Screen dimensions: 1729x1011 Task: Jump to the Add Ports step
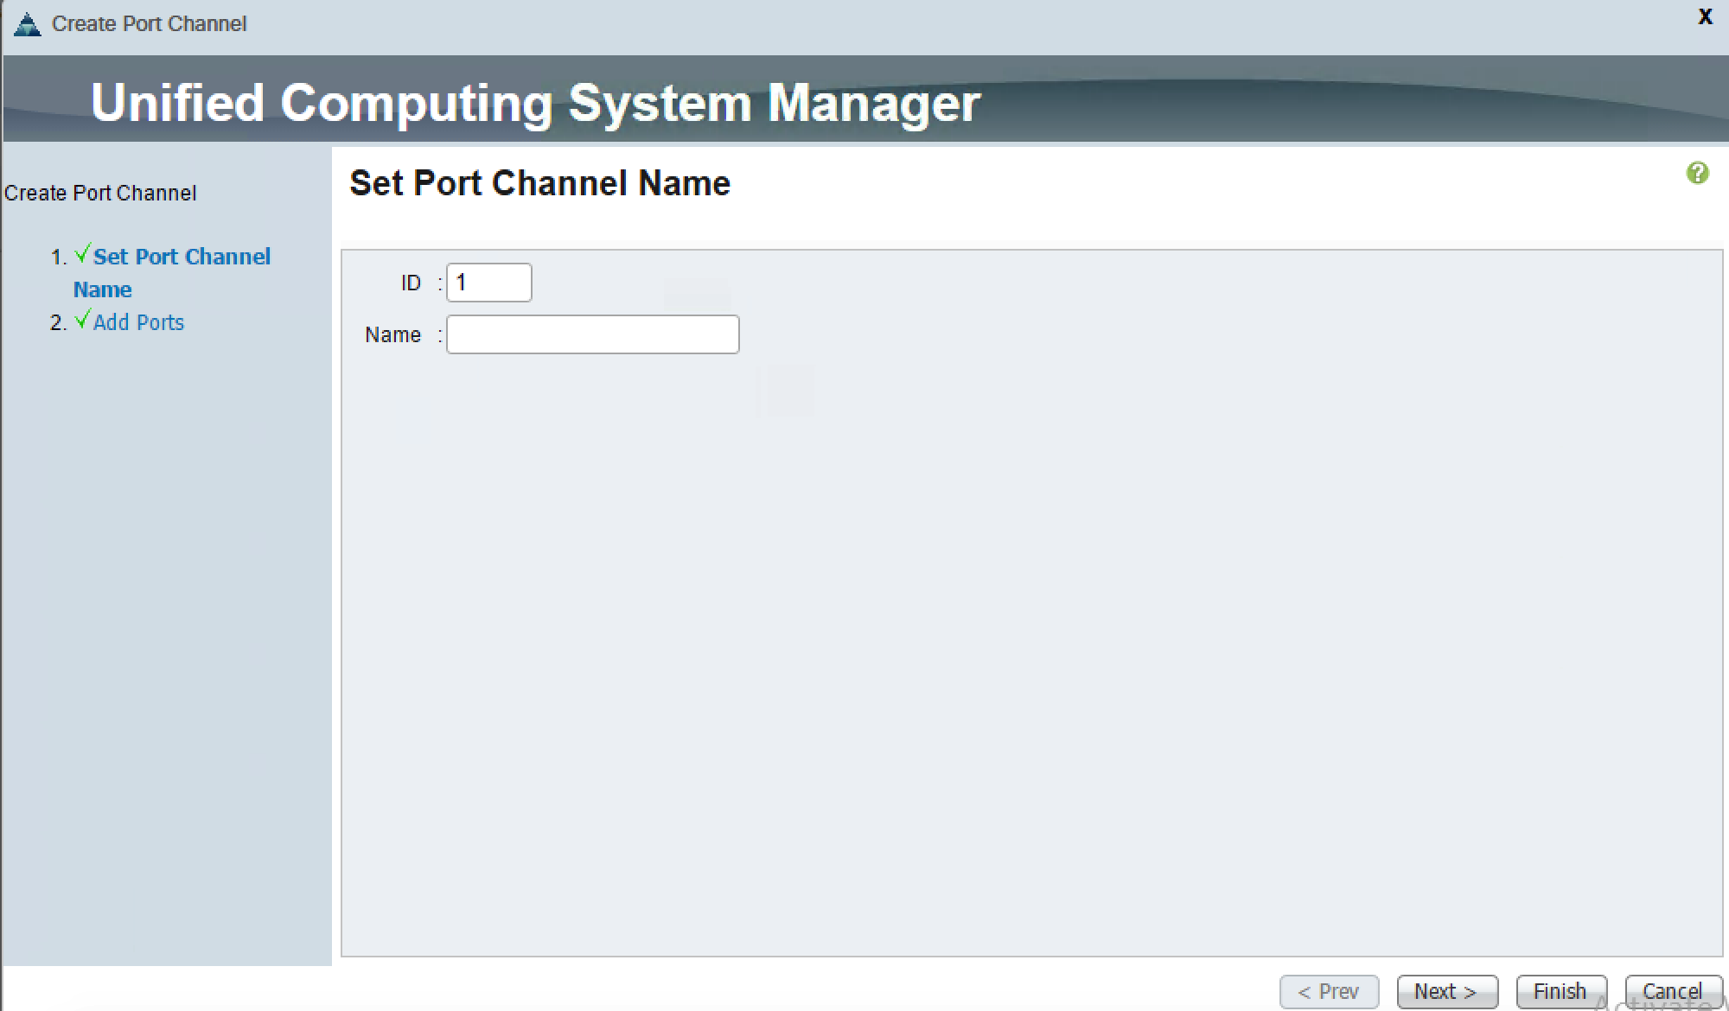click(138, 322)
